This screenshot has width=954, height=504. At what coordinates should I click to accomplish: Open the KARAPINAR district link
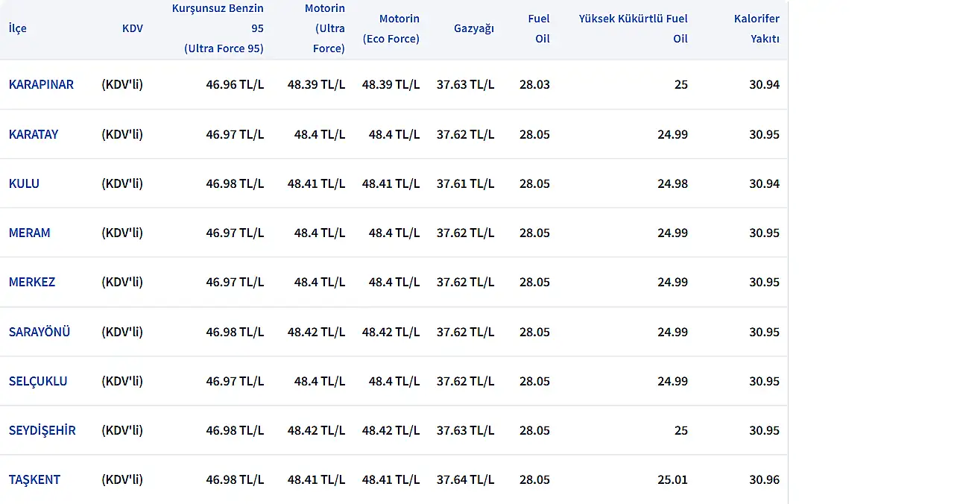pyautogui.click(x=41, y=84)
